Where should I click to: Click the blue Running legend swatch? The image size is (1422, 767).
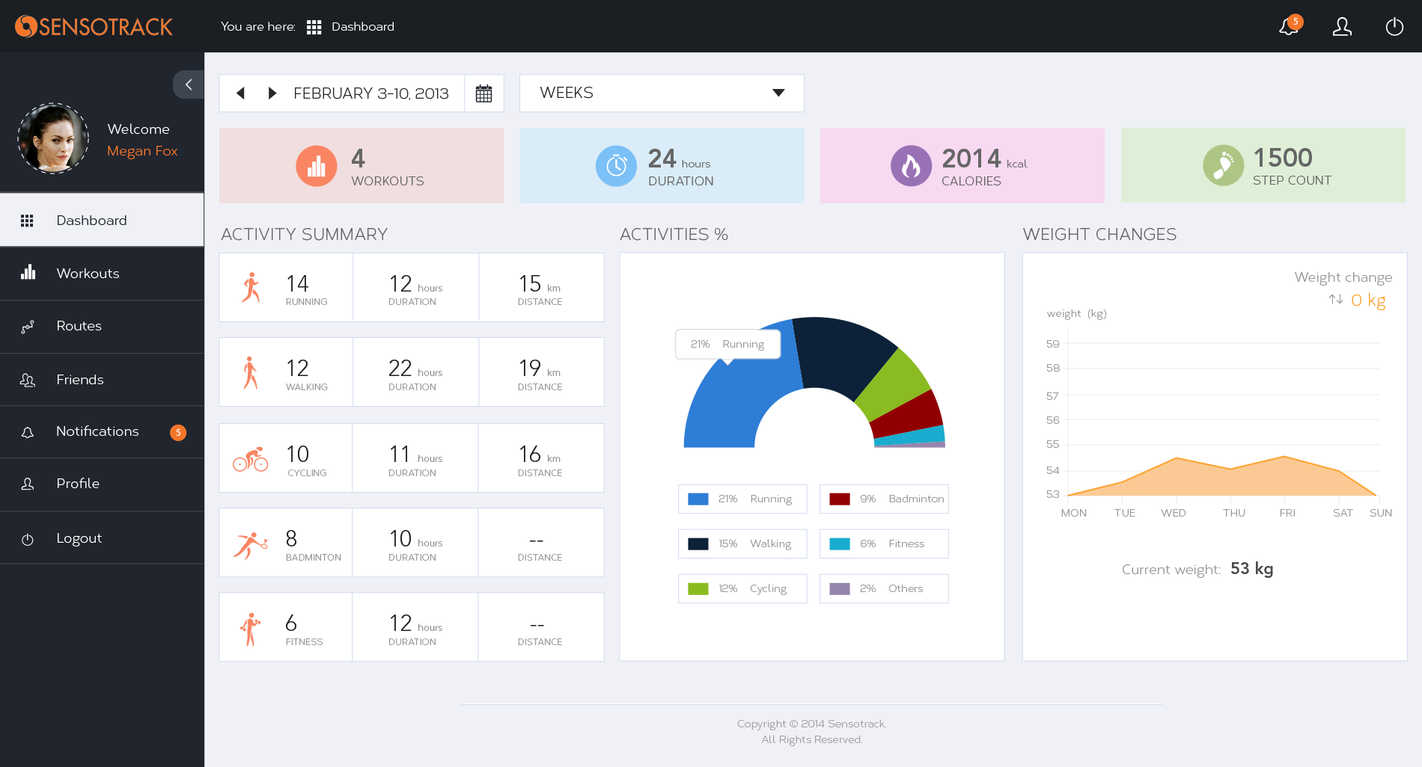coord(698,499)
